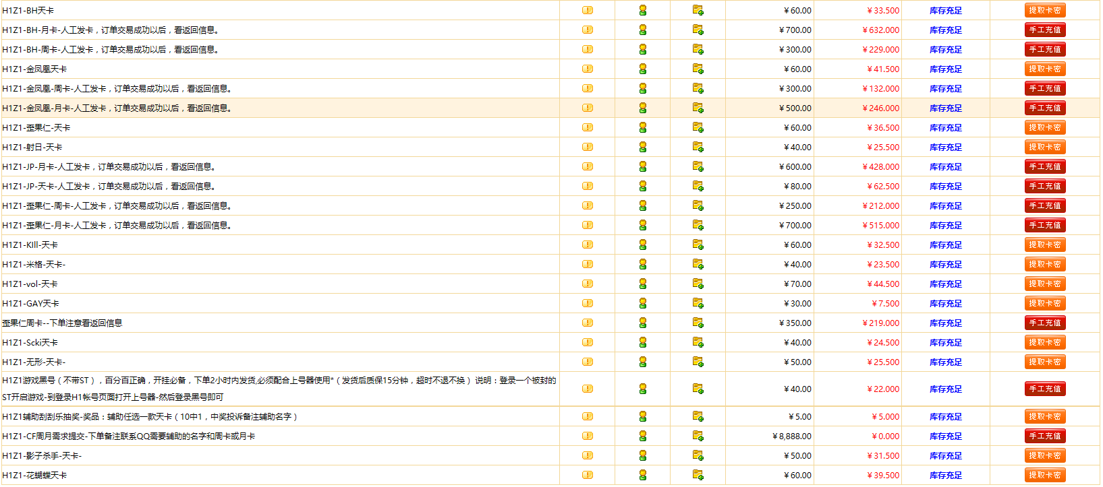
Task: Click 库存充足 link for H1Z1辅助刮刮乐抽奖 row
Action: pyautogui.click(x=946, y=416)
